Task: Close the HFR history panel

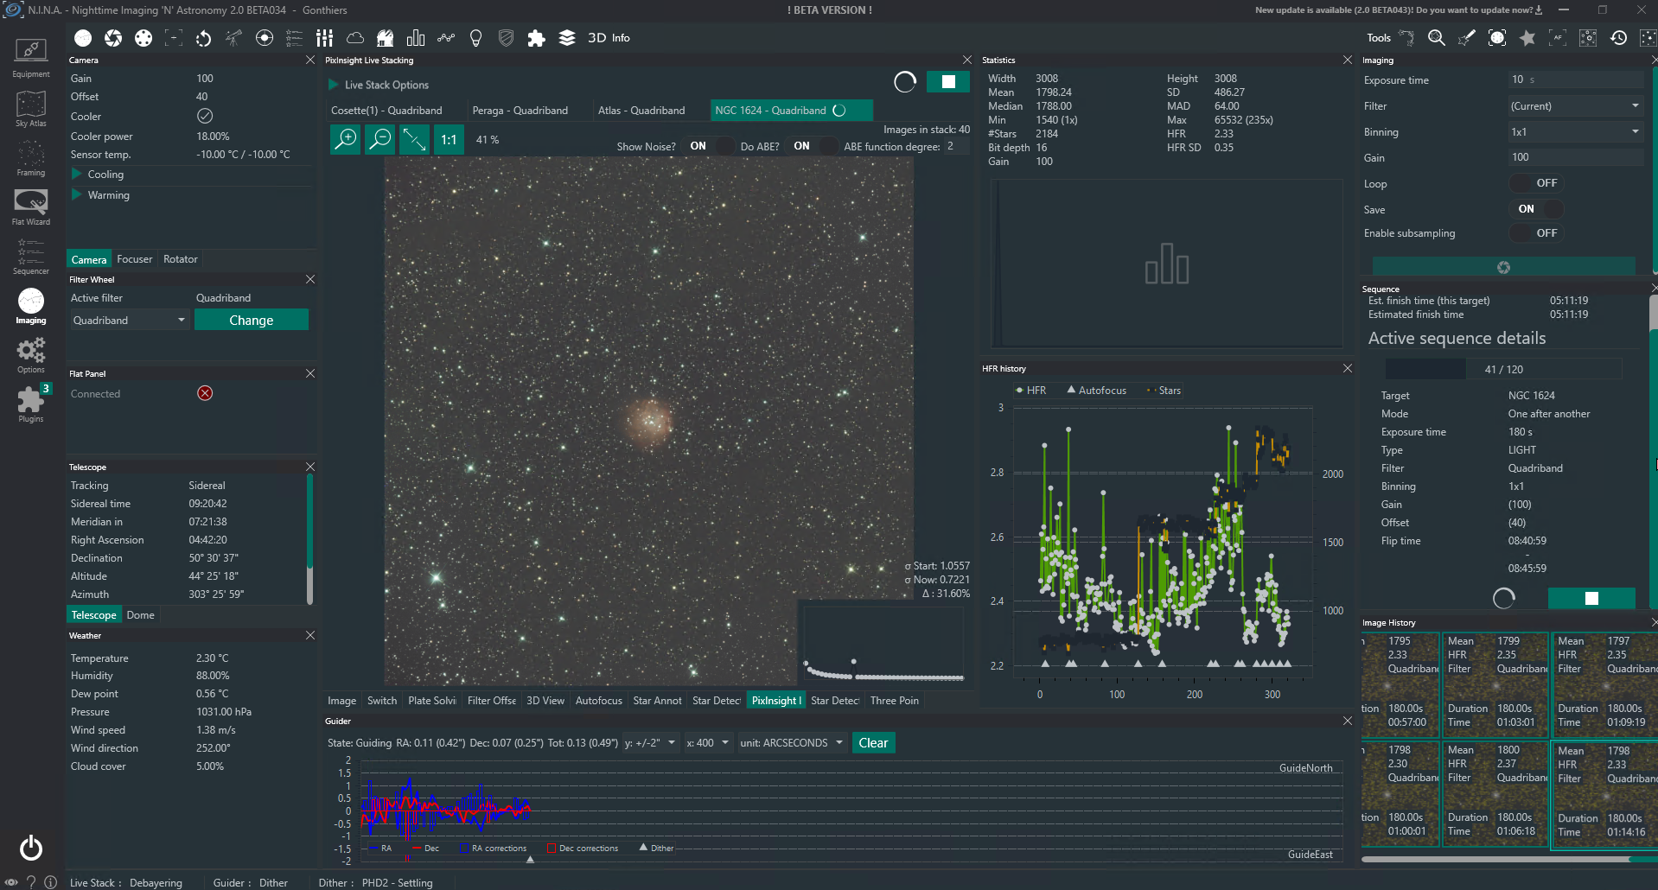Action: (1348, 368)
